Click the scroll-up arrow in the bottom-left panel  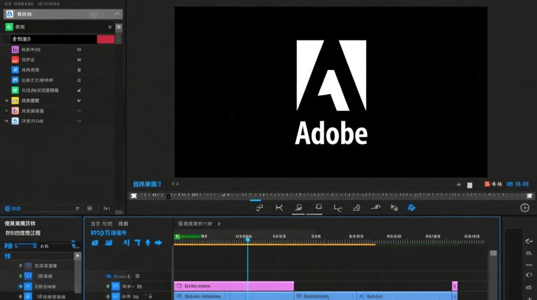pos(78,256)
